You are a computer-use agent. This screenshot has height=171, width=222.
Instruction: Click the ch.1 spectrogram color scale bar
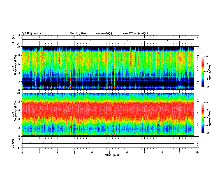pyautogui.click(x=203, y=72)
